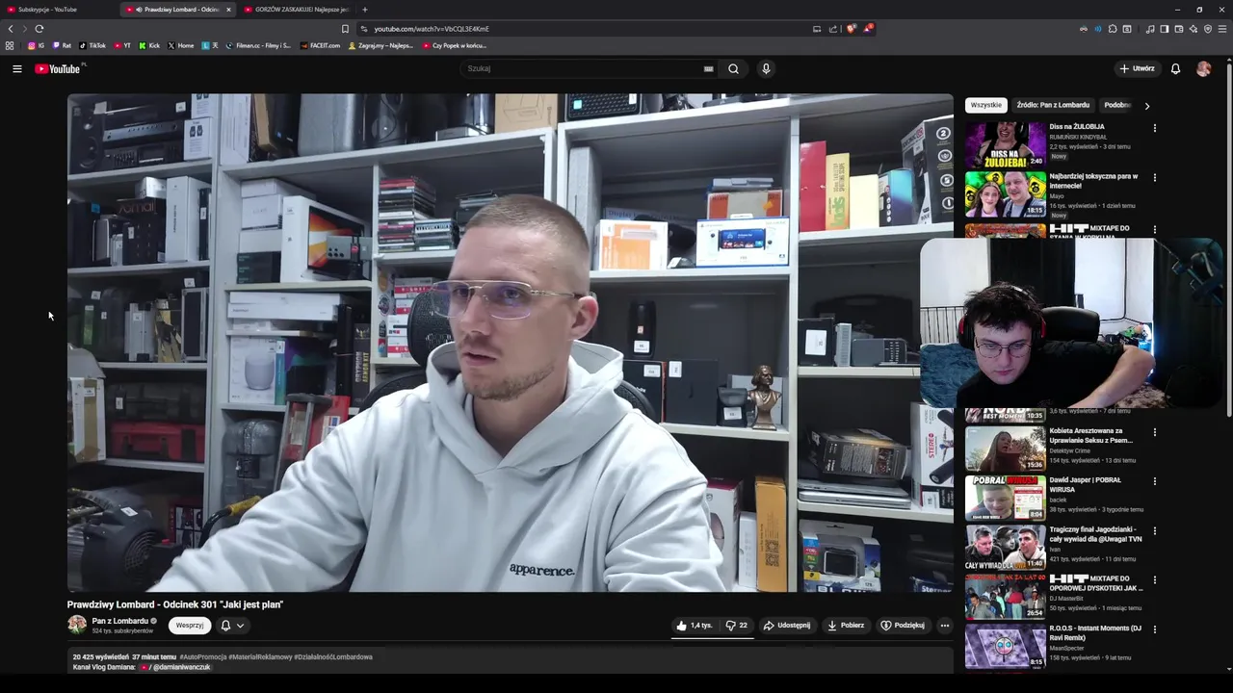Click the Pobierz download button
This screenshot has height=693, width=1233.
point(846,626)
